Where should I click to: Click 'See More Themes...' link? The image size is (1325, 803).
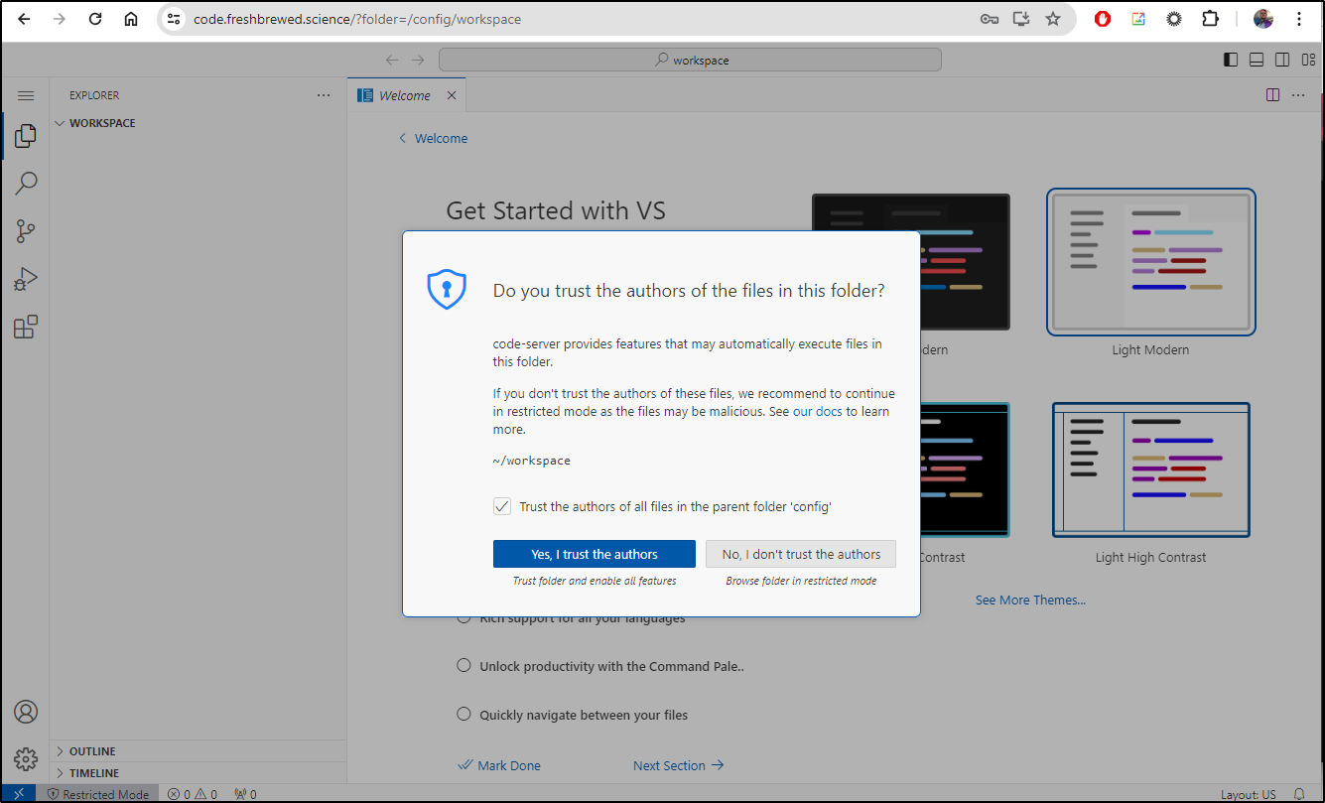1030,600
